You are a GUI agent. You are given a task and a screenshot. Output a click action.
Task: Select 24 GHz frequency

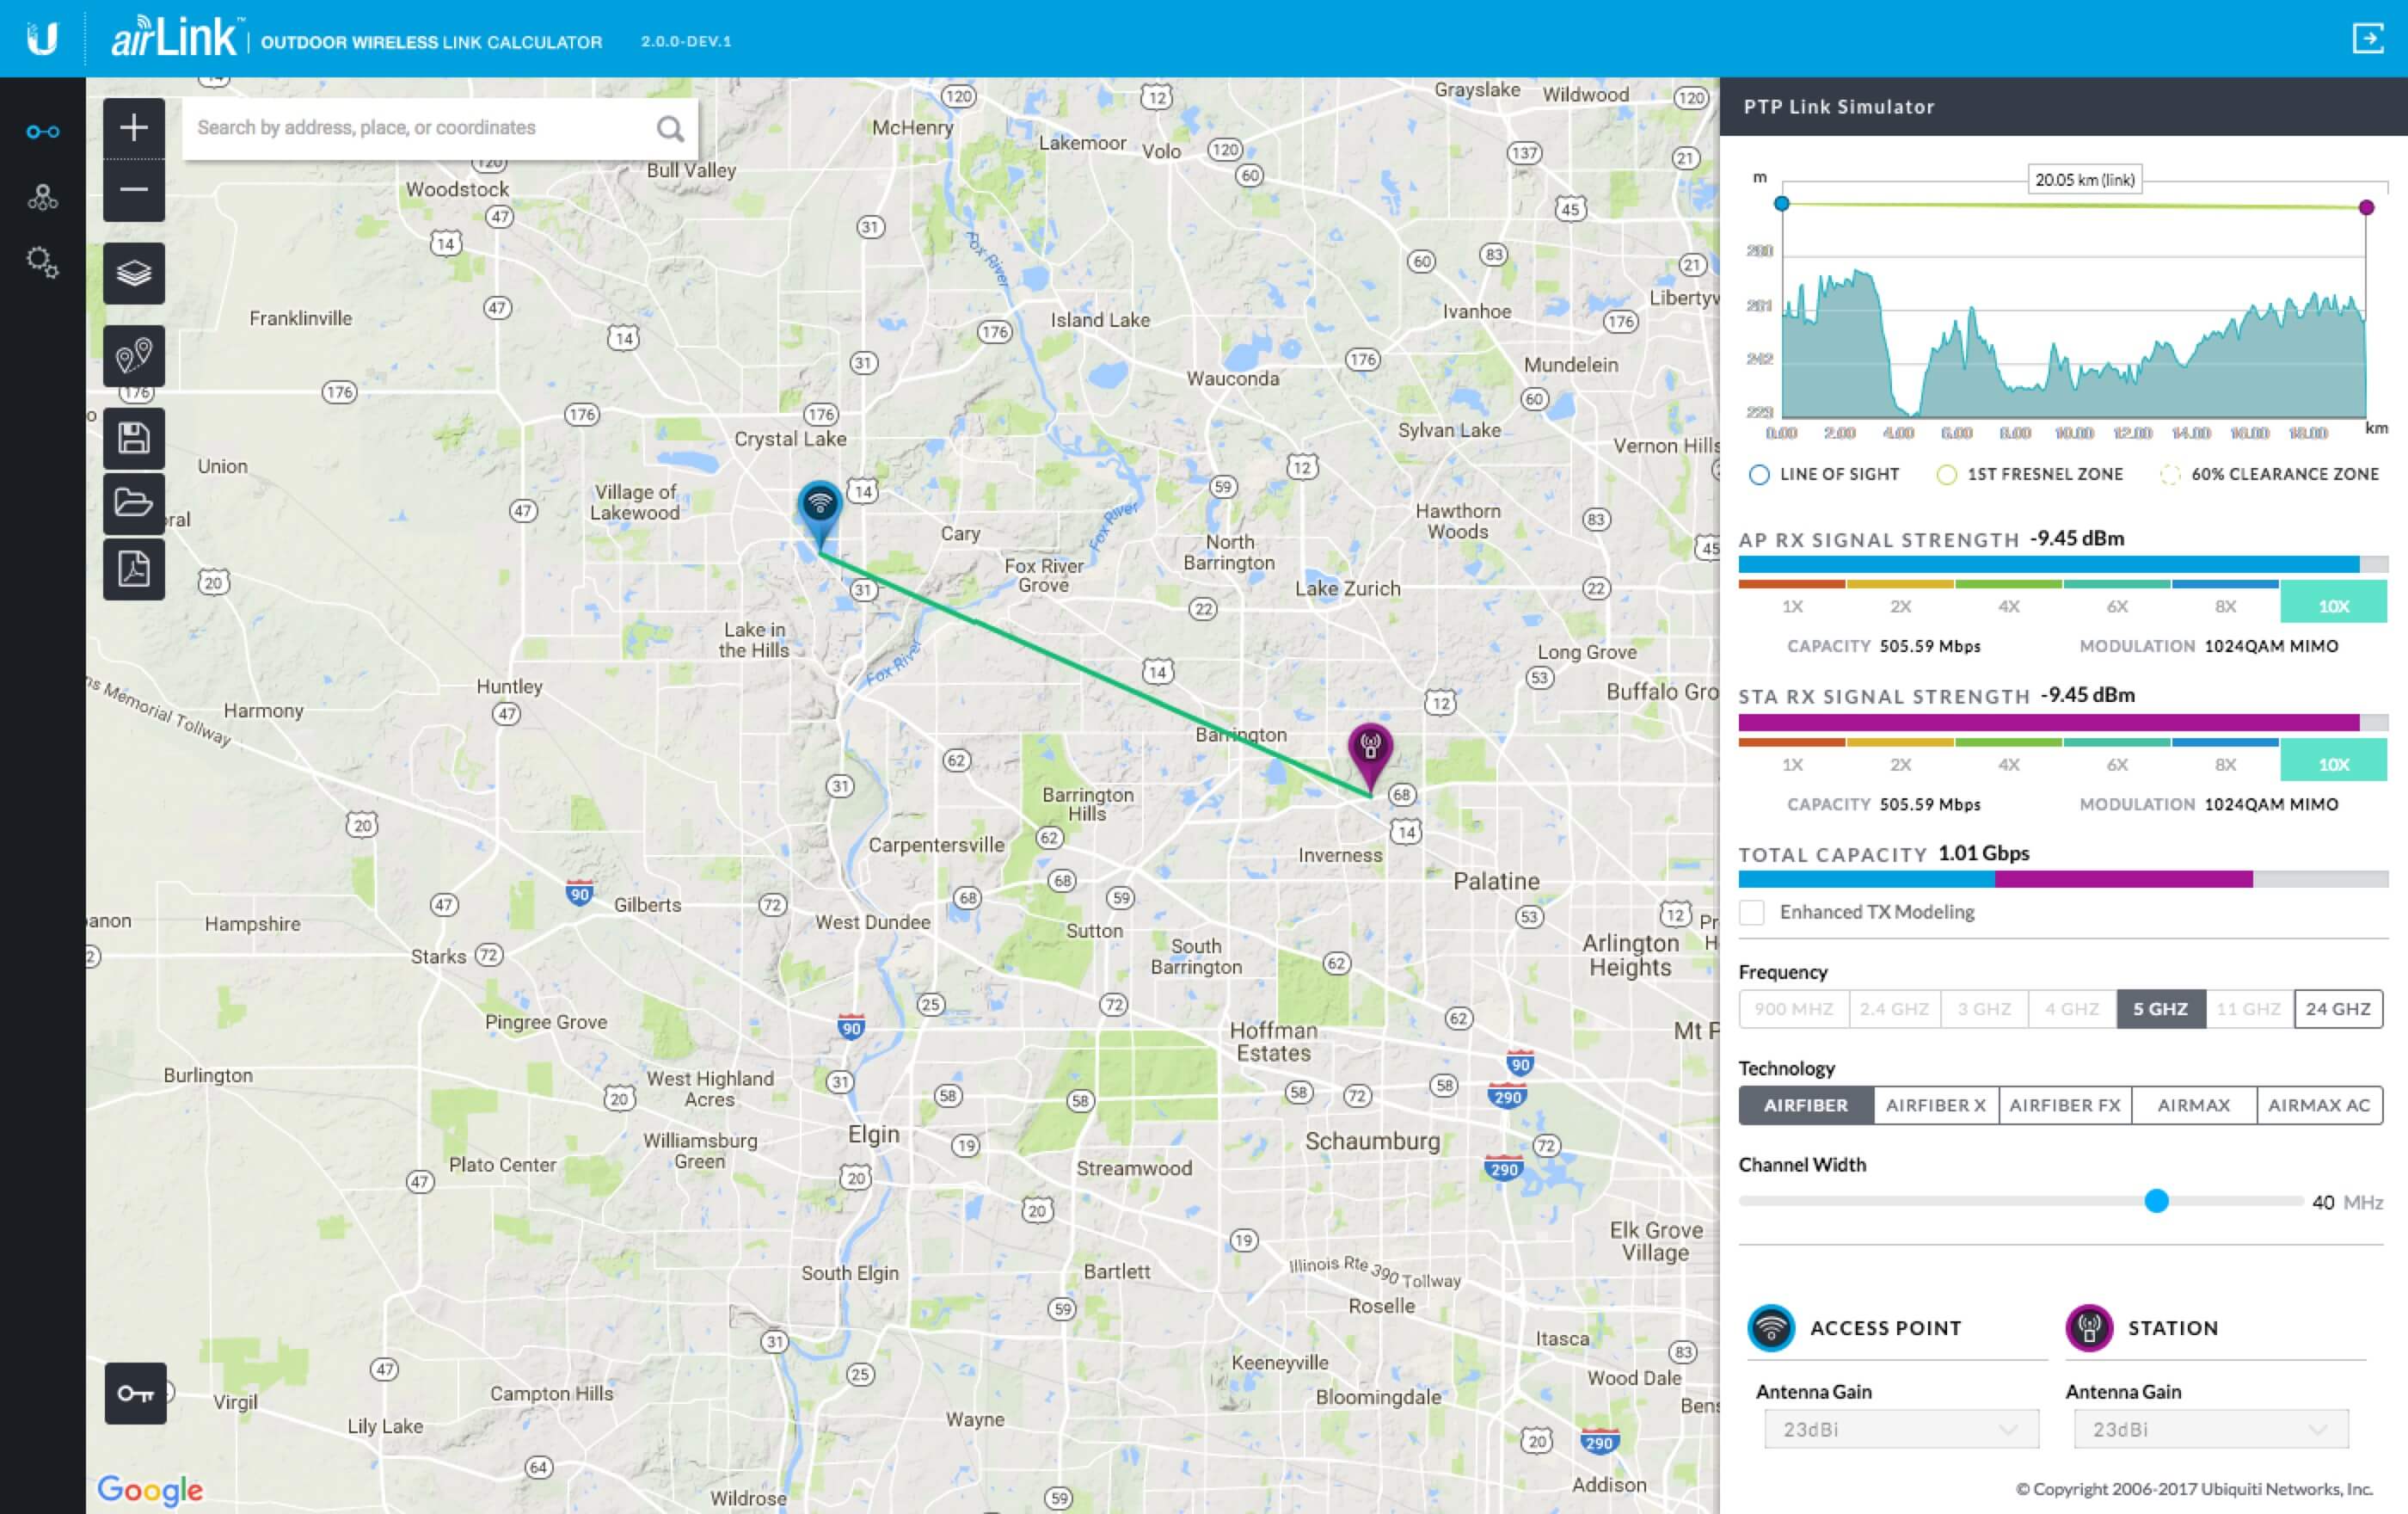coord(2338,1009)
